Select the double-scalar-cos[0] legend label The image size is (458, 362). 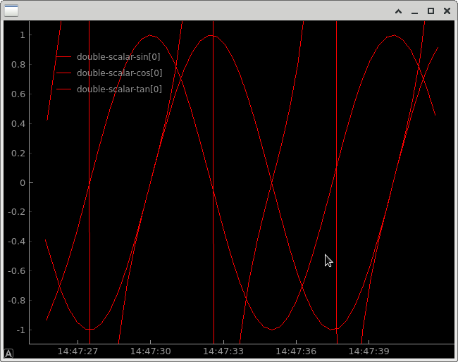click(119, 73)
